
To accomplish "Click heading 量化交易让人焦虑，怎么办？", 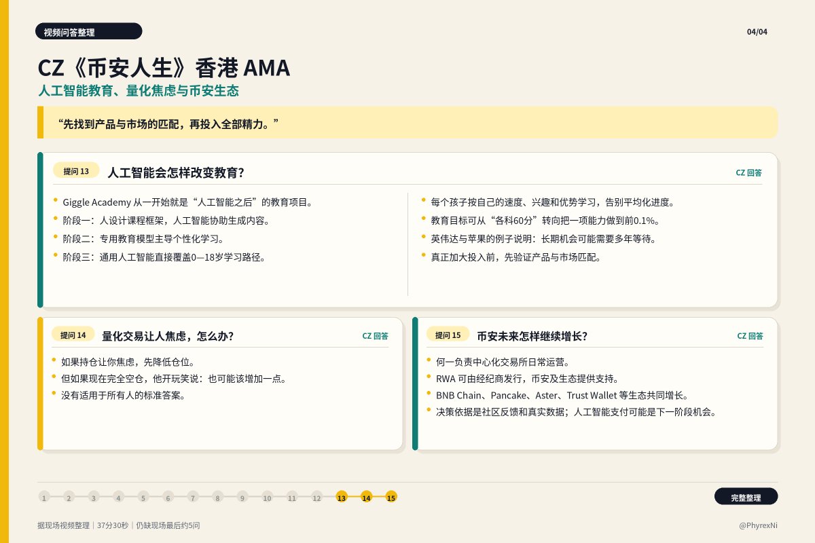I will tap(168, 336).
